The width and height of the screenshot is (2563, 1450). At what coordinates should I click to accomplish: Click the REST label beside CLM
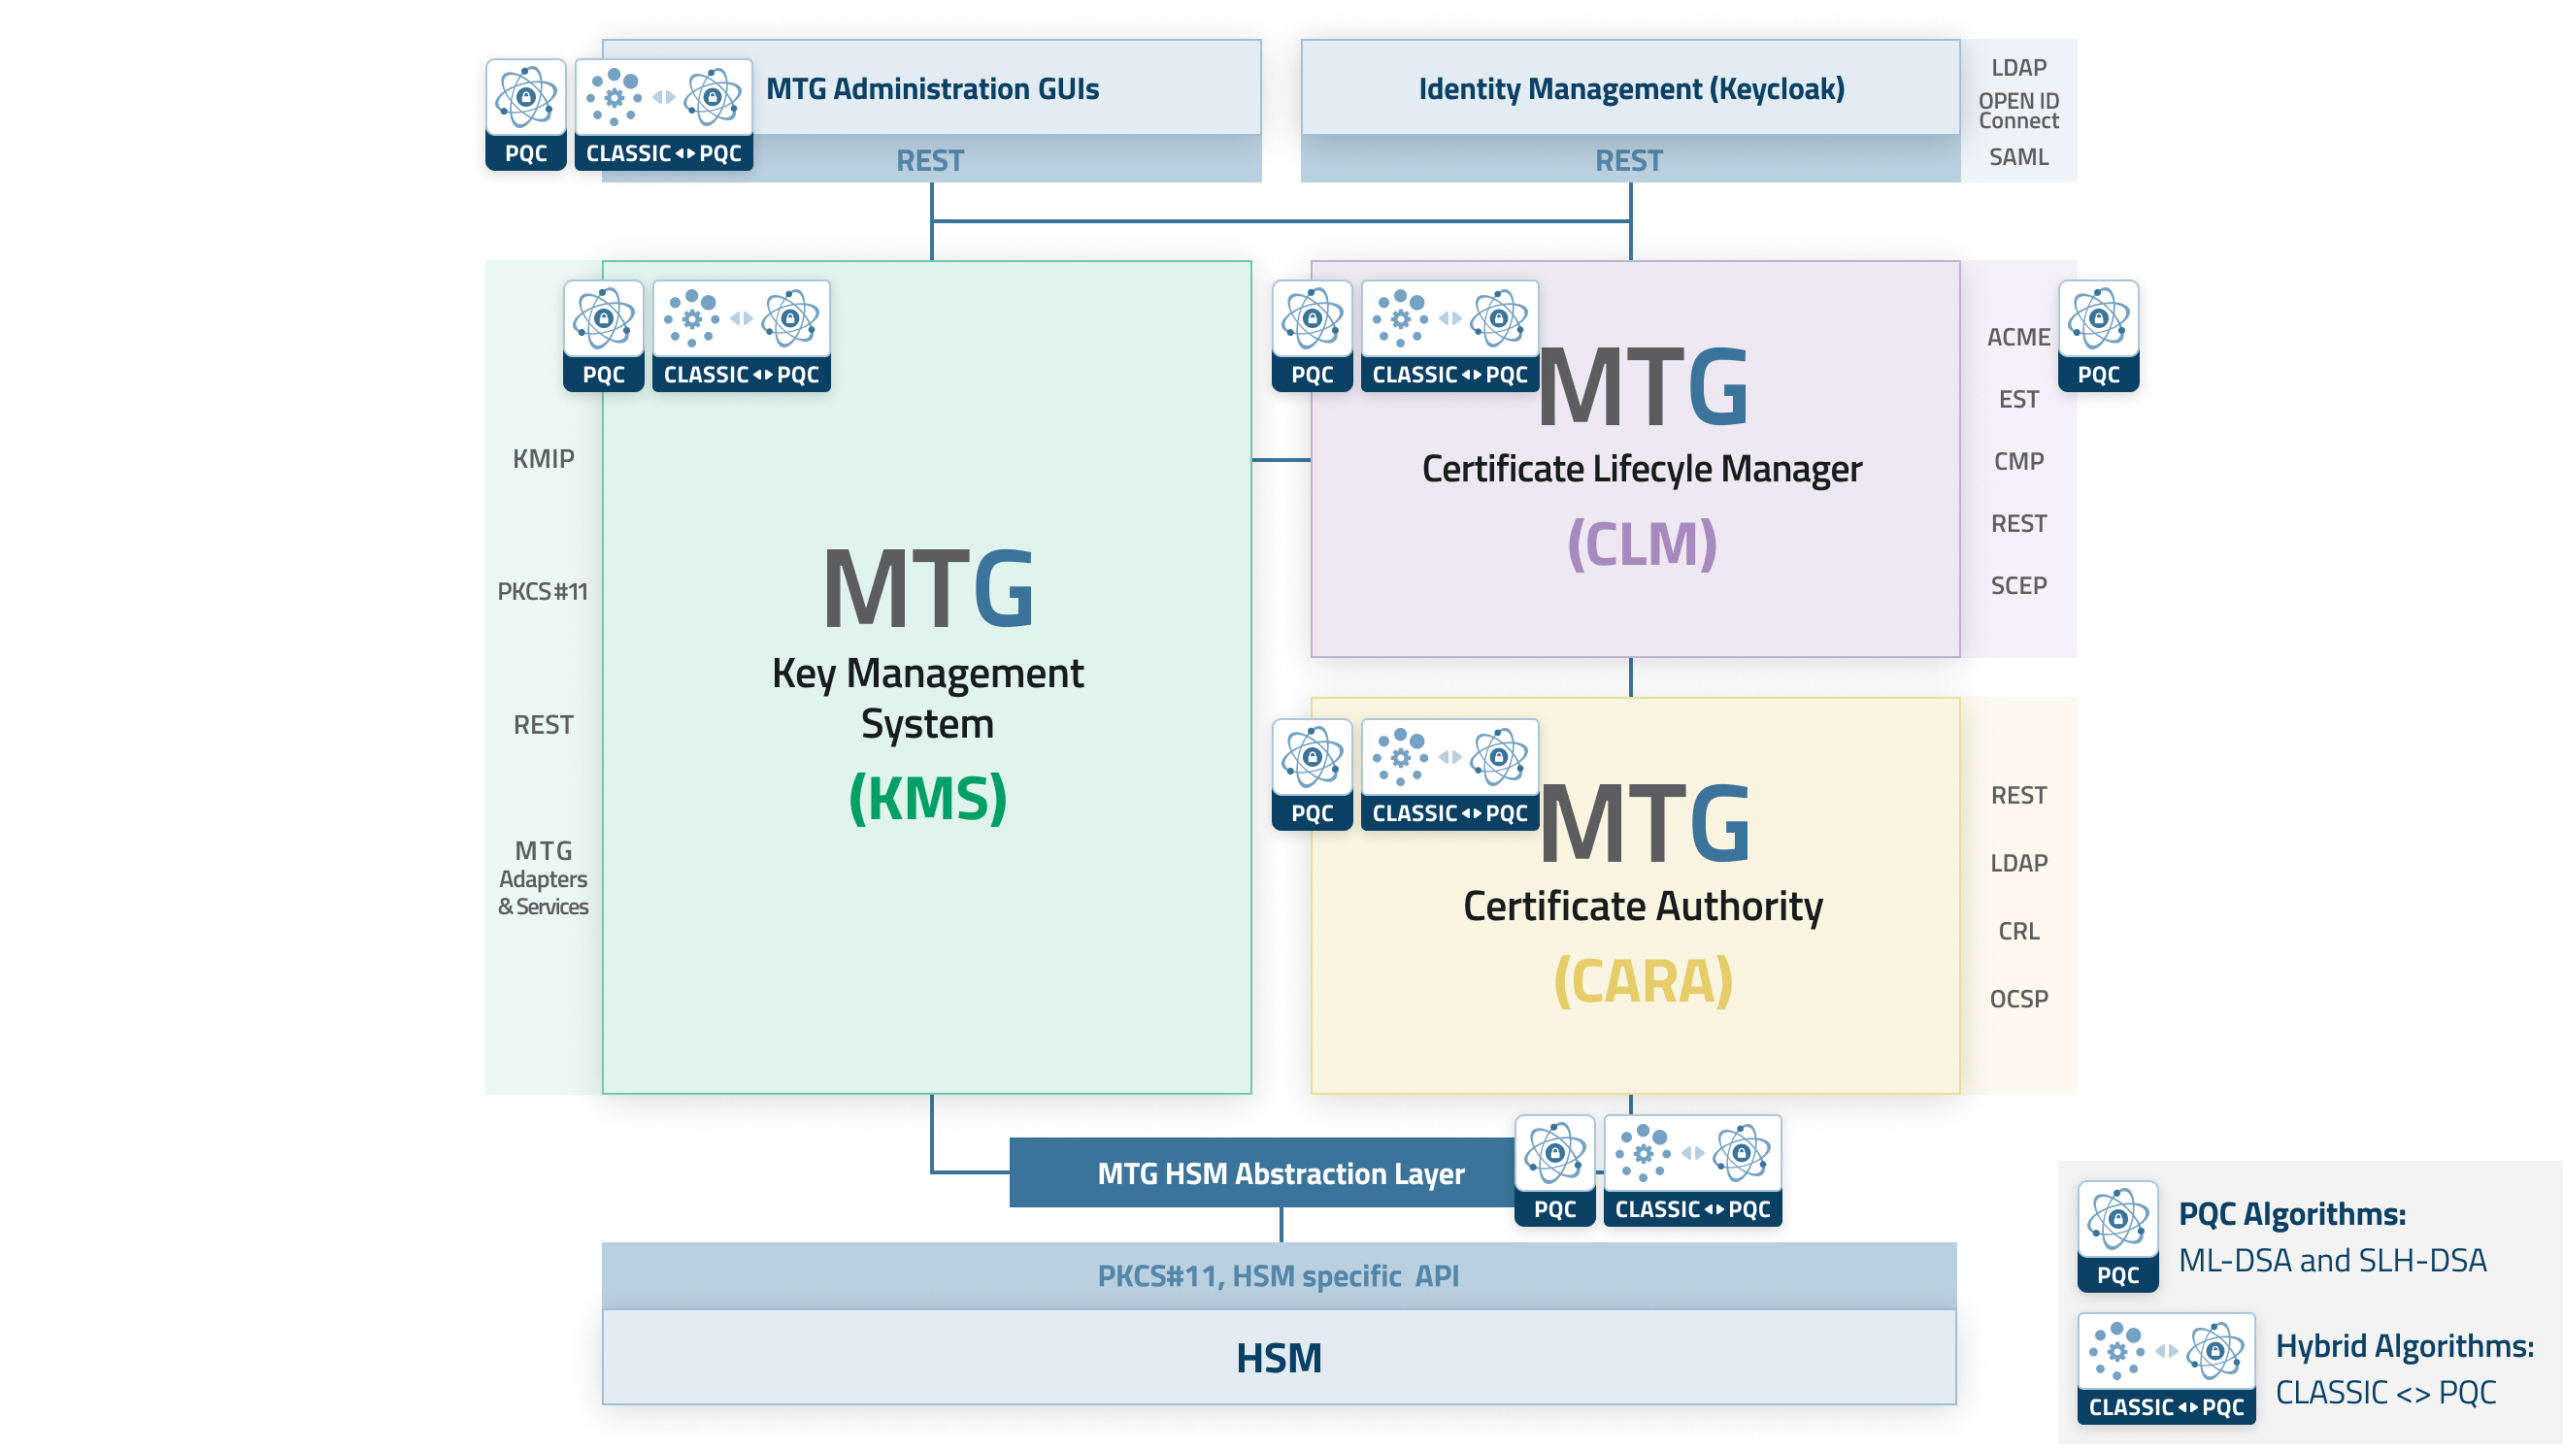pos(2018,524)
